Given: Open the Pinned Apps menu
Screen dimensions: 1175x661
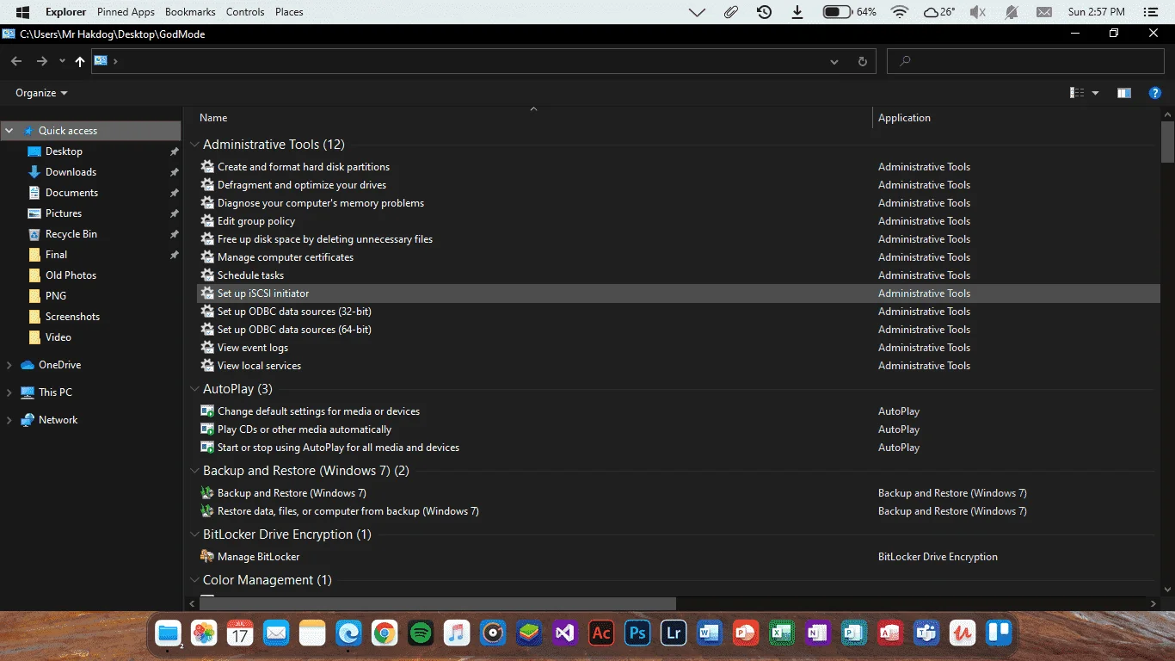Looking at the screenshot, I should 126,12.
